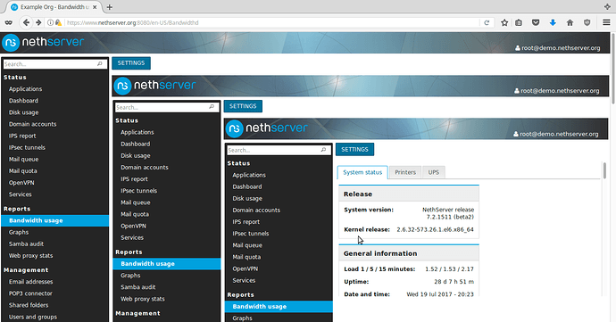Image resolution: width=616 pixels, height=322 pixels.
Task: Select Bandwidth usage in innermost sidebar
Action: pyautogui.click(x=279, y=307)
